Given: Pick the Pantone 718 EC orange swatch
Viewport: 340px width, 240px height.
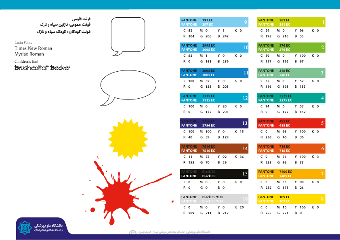Looking at the screenshot, I should [x=291, y=149].
